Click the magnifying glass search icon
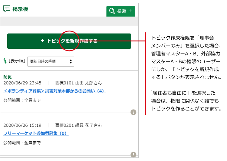The height and width of the screenshot is (161, 227). (x=112, y=11)
